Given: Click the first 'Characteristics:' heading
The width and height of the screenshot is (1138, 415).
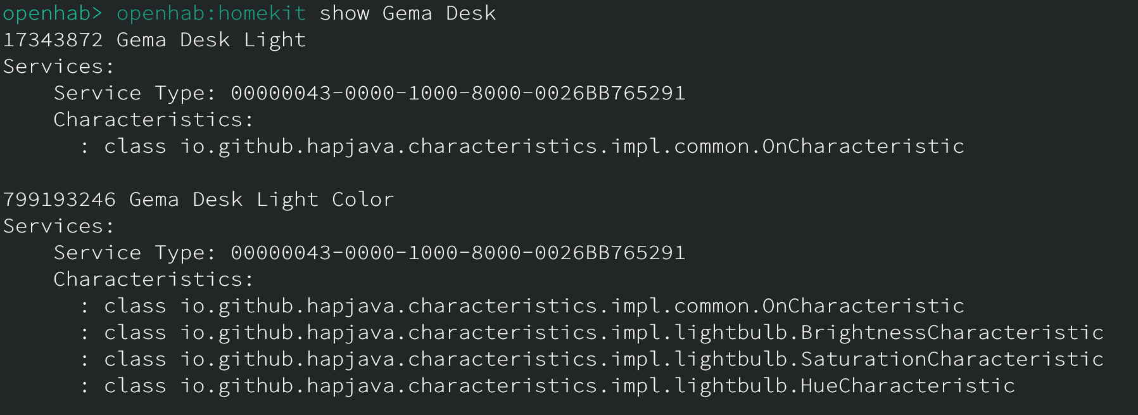Looking at the screenshot, I should 153,120.
